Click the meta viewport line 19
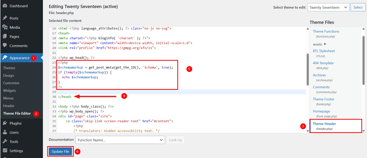The height and width of the screenshot is (158, 367). click(x=125, y=43)
